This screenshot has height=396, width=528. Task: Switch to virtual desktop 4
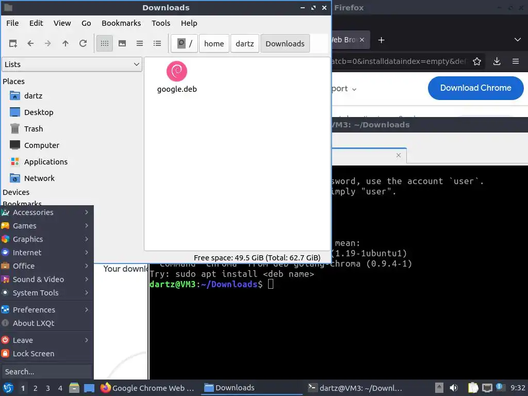tap(60, 388)
